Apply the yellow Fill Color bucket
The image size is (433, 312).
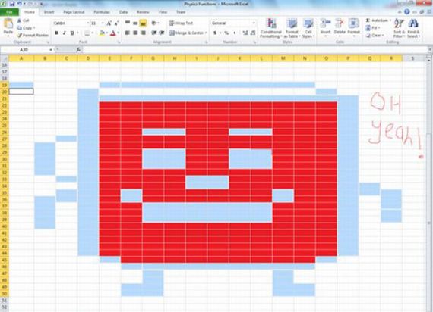(x=102, y=33)
